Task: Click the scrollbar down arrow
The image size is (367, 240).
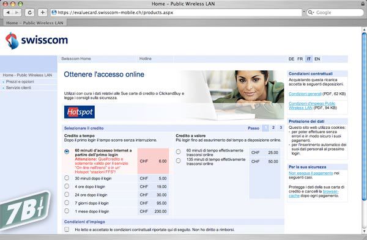Action: (364, 231)
